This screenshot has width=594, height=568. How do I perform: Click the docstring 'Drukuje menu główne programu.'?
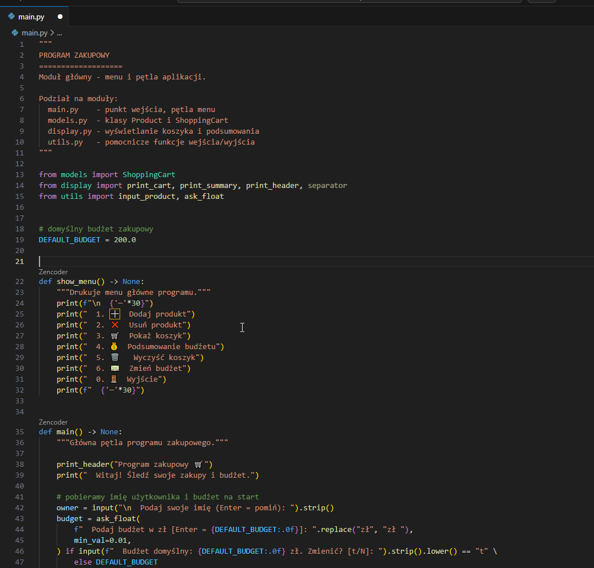click(x=133, y=293)
